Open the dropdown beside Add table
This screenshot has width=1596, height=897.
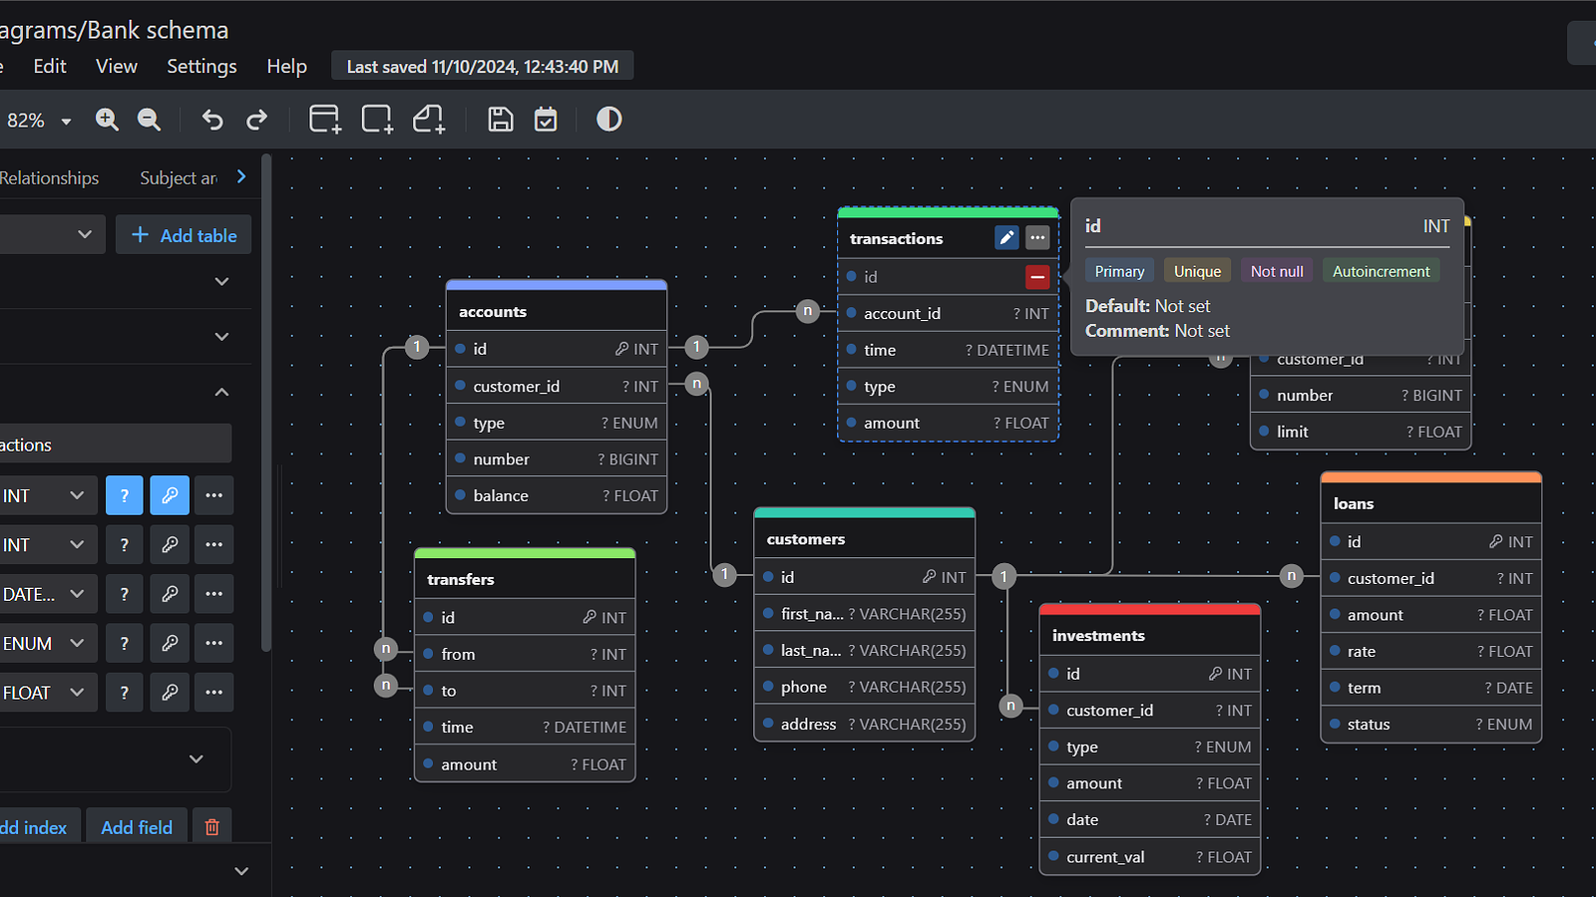[50, 234]
